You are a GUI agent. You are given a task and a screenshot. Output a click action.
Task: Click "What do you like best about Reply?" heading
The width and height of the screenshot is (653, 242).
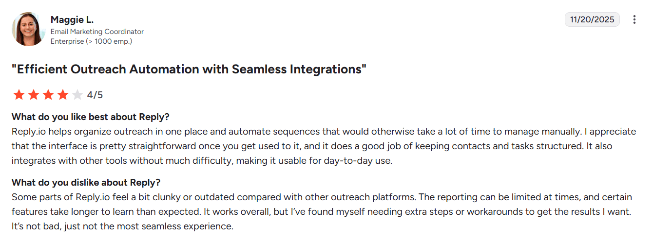pos(90,117)
